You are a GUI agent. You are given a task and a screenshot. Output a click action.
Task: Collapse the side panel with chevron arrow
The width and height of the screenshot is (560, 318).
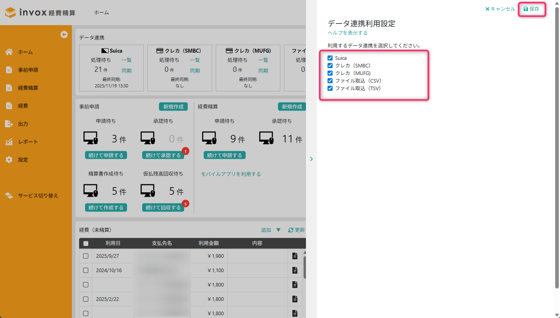311,159
